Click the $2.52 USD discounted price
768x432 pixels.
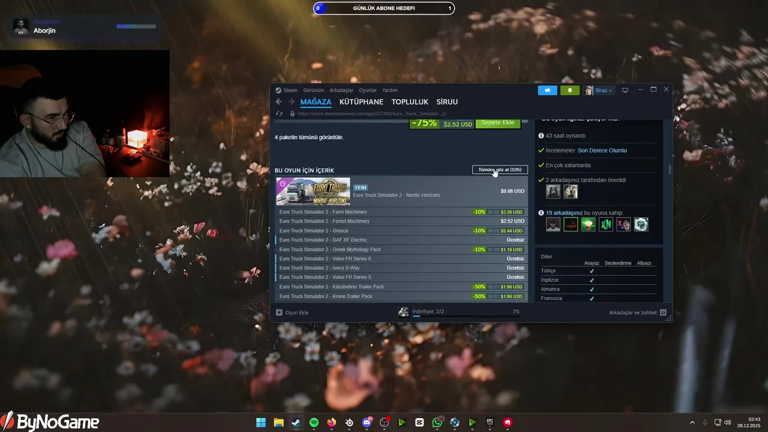coord(458,124)
